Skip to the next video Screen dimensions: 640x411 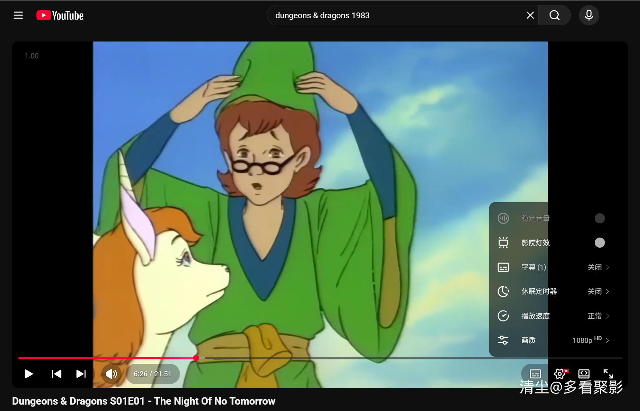(81, 374)
